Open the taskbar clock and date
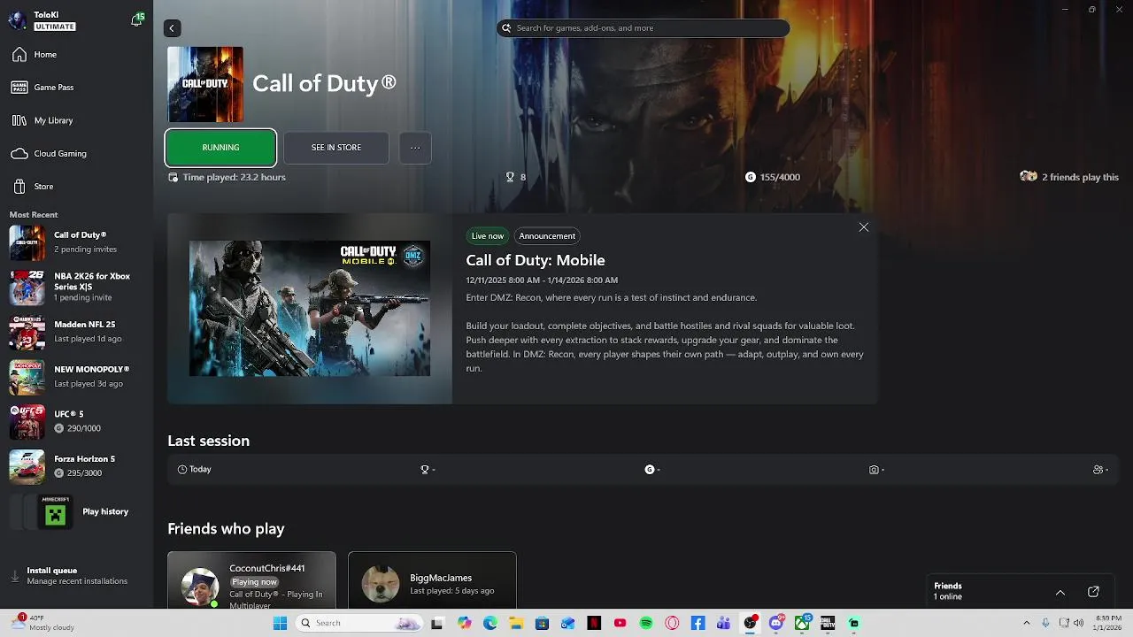 [1109, 623]
